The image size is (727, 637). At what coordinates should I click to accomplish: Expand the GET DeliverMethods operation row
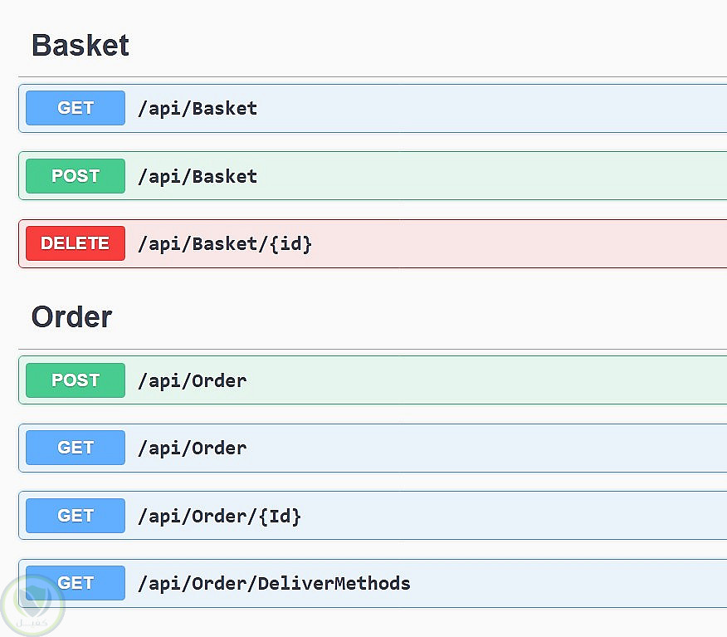(x=564, y=583)
